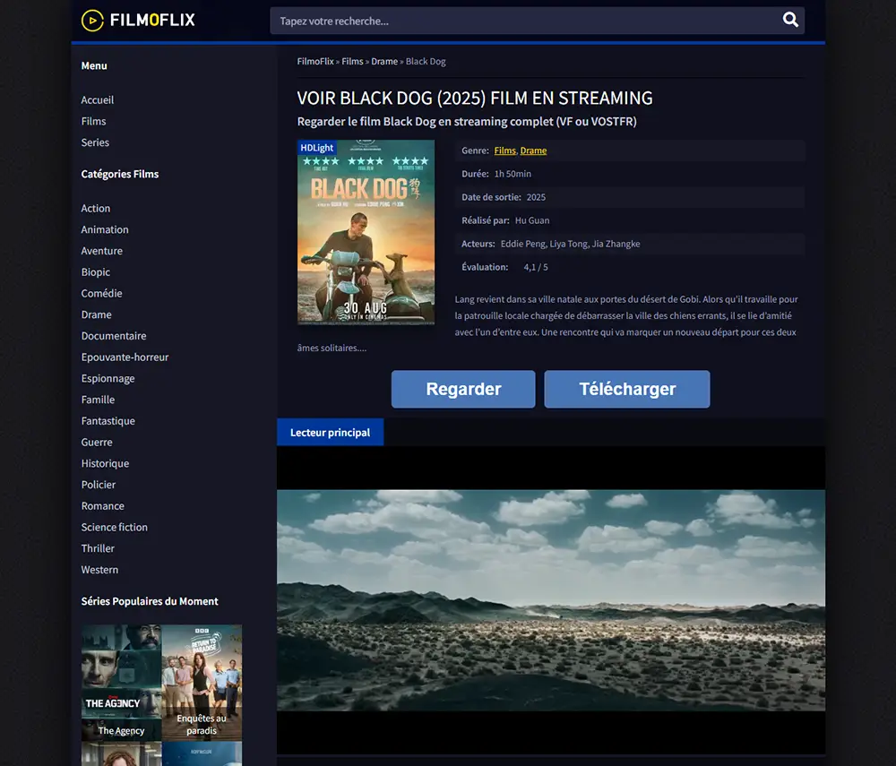This screenshot has height=766, width=896.
Task: Click rating value '4,1 / 5'
Action: (536, 267)
